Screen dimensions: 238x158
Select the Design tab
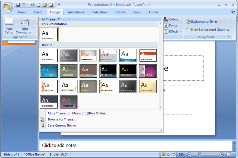coord(55,12)
